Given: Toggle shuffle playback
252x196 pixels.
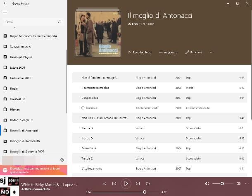Looking at the screenshot, I should tap(104, 184).
